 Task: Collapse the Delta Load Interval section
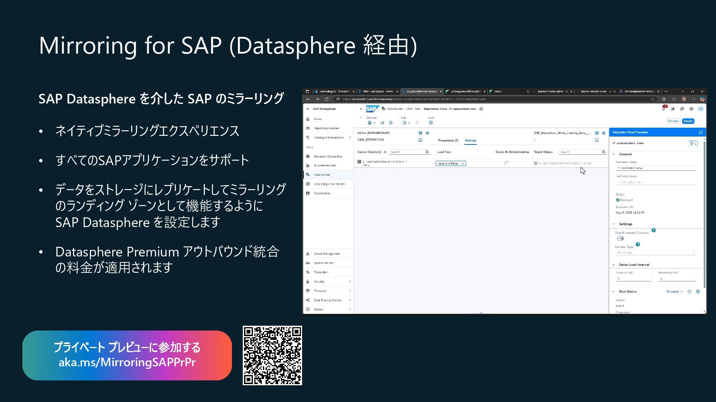tap(613, 265)
